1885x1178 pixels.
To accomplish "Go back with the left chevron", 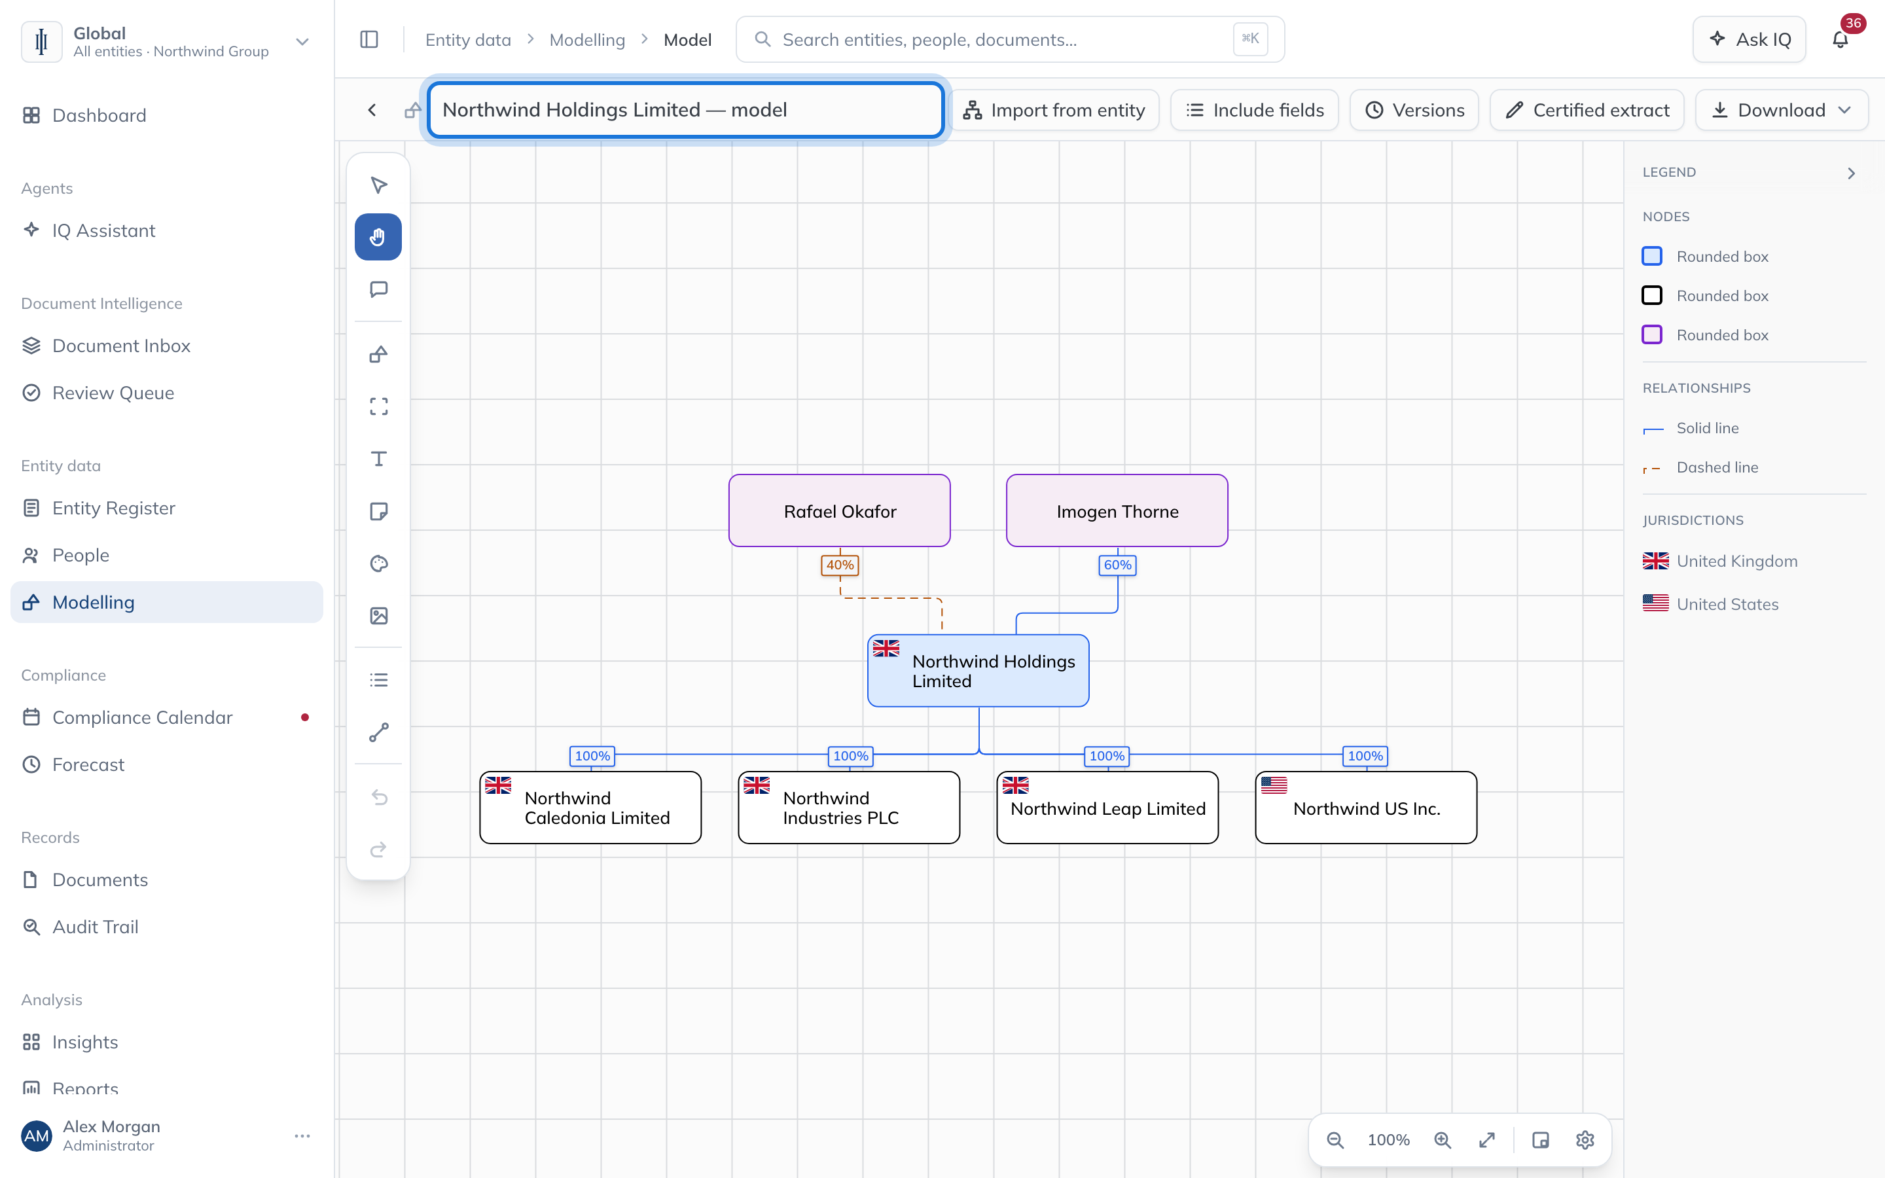I will pos(372,110).
